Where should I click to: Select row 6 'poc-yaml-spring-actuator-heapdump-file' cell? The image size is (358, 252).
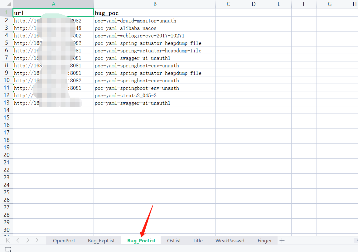155,51
